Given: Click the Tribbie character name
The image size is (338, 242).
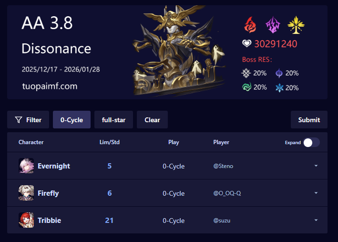Looking at the screenshot, I should coord(50,220).
